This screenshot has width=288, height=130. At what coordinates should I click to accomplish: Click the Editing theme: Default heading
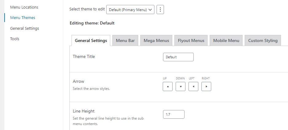click(92, 23)
